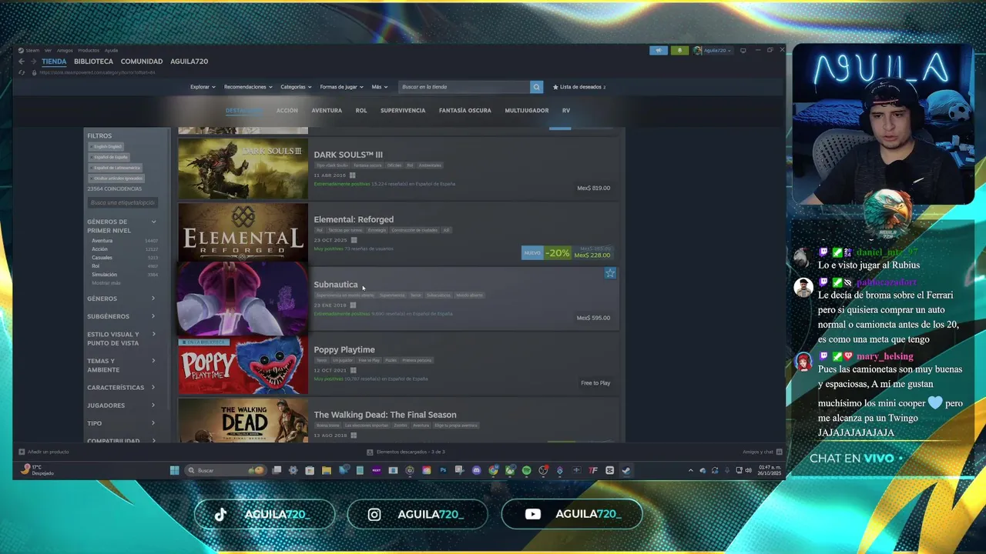The height and width of the screenshot is (554, 986).
Task: Click Subnautica price MexS 595.00
Action: pos(593,318)
